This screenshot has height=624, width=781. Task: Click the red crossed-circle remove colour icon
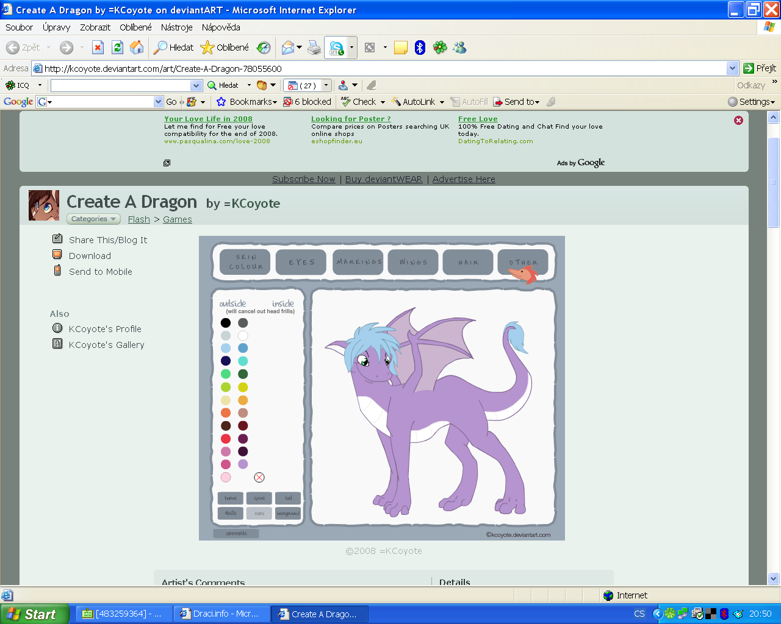click(x=259, y=477)
